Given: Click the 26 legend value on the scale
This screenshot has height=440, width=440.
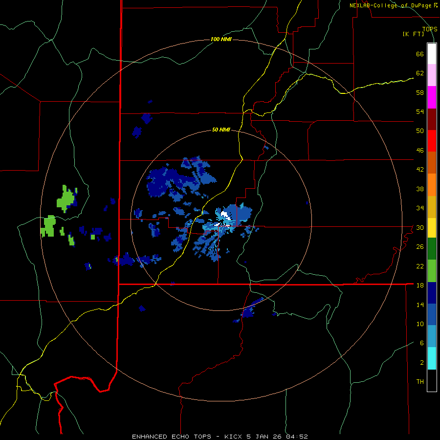Looking at the screenshot, I should click(420, 247).
